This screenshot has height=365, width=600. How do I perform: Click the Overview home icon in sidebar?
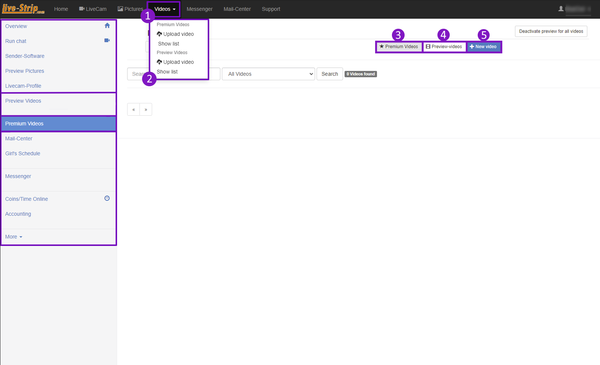tap(107, 26)
